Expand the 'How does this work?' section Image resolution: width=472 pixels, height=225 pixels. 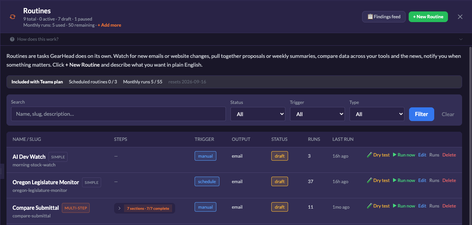click(236, 39)
